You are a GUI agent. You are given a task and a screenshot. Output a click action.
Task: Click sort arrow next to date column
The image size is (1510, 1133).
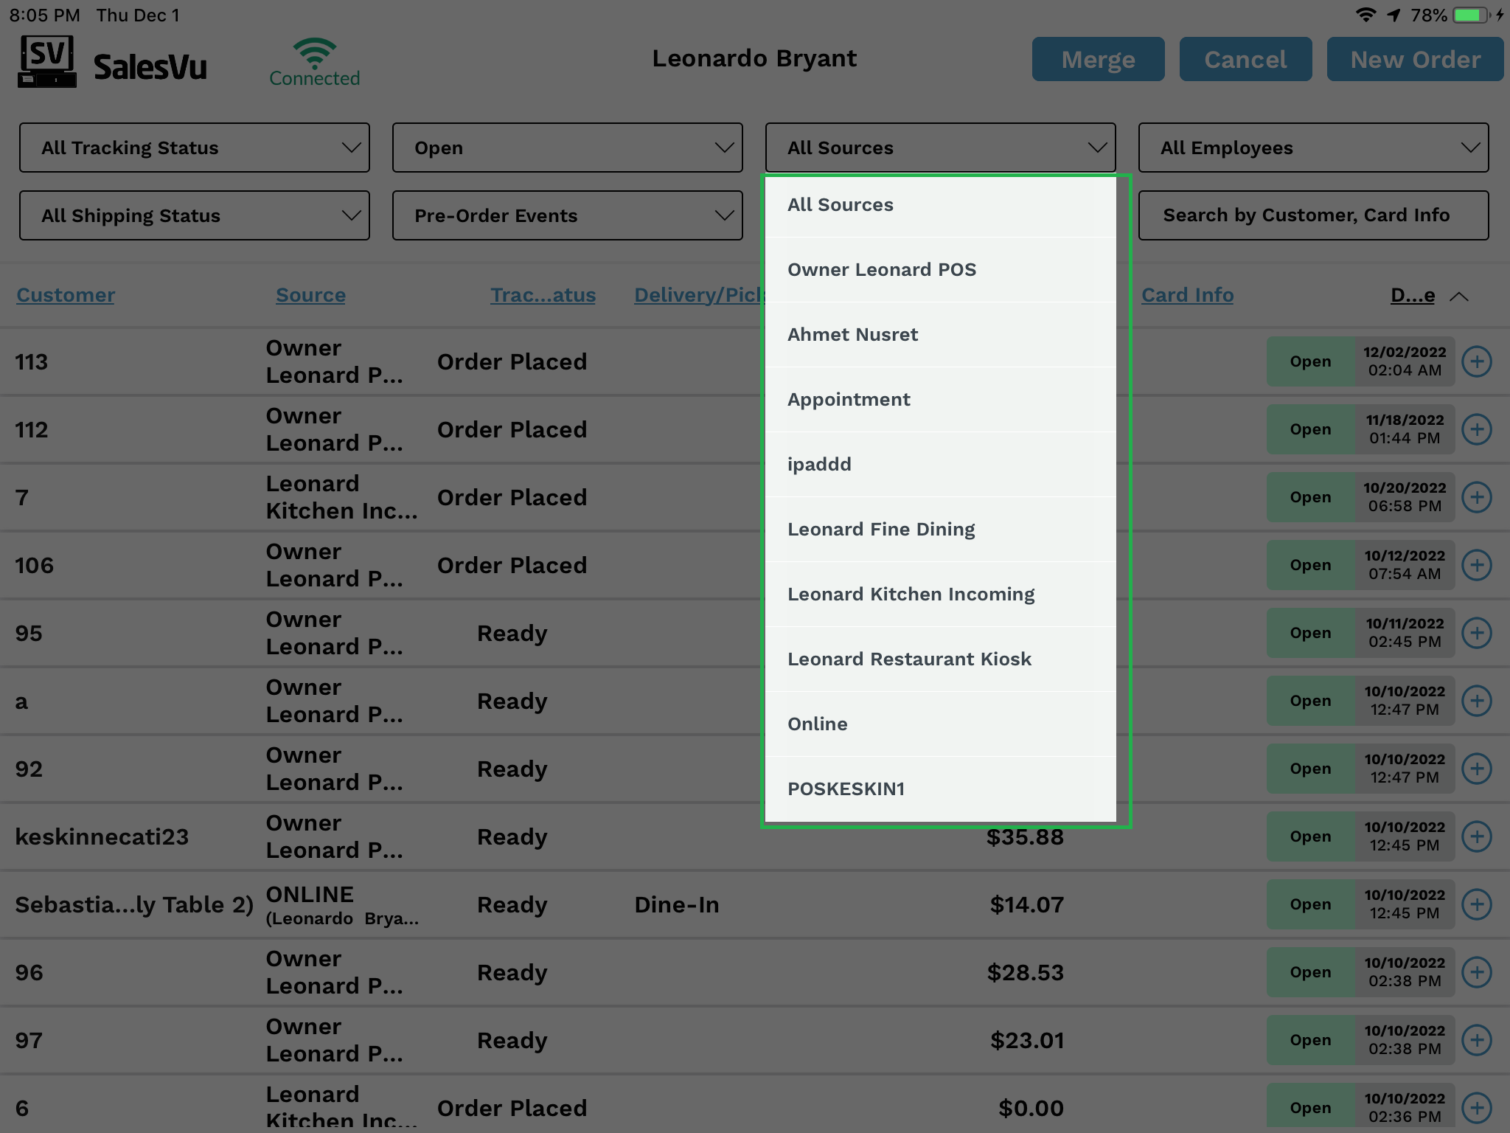tap(1458, 297)
